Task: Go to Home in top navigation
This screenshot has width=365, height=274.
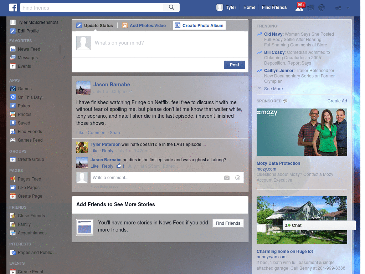Action: click(x=249, y=7)
